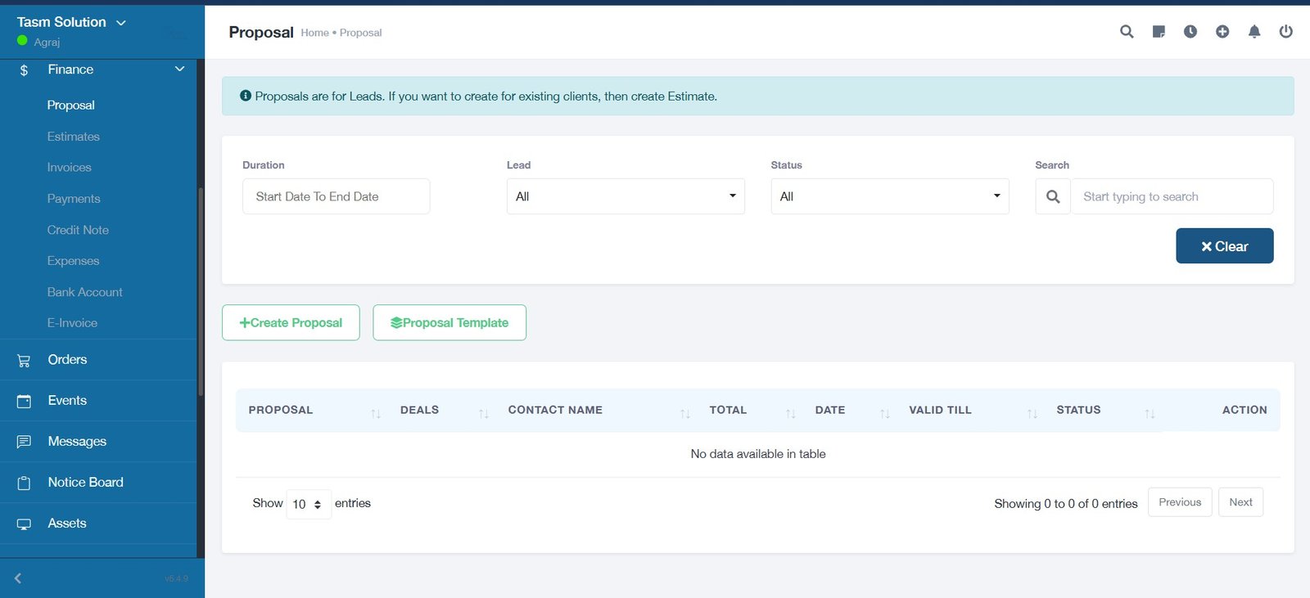Image resolution: width=1310 pixels, height=598 pixels.
Task: Change the Show entries count dropdown
Action: (309, 504)
